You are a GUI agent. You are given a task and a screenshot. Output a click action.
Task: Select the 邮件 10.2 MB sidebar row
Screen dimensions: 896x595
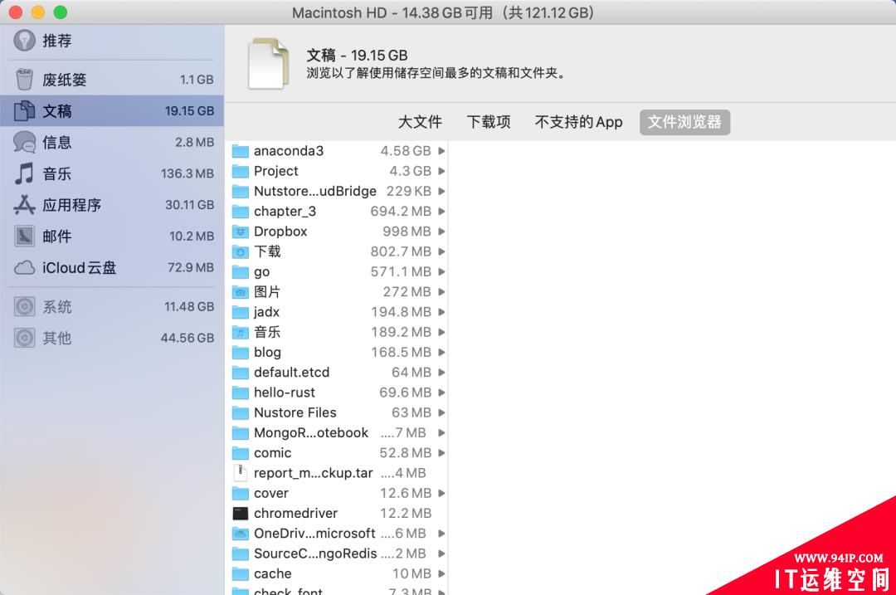point(112,236)
